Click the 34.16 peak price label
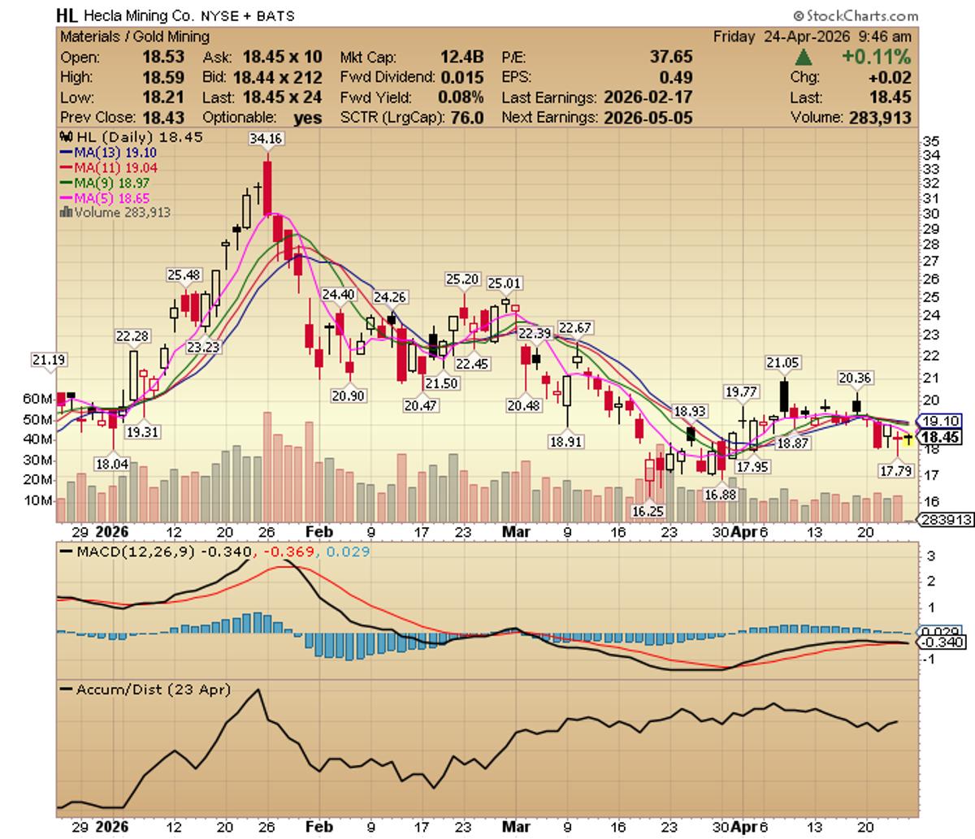The height and width of the screenshot is (839, 975). (266, 139)
